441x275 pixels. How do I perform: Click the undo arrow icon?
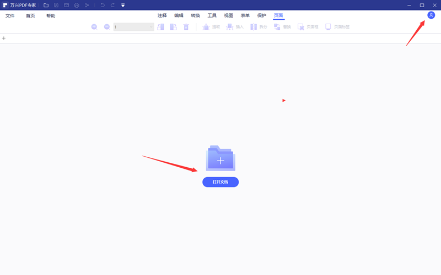tap(103, 5)
